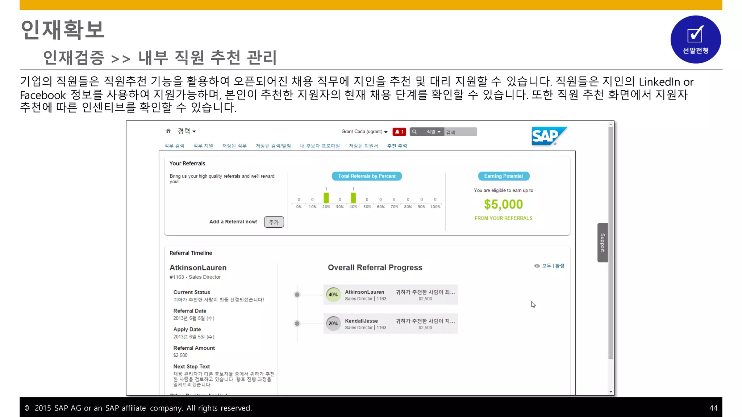742x417 pixels.
Task: Open the 직무 검색 tab
Action: coord(174,146)
